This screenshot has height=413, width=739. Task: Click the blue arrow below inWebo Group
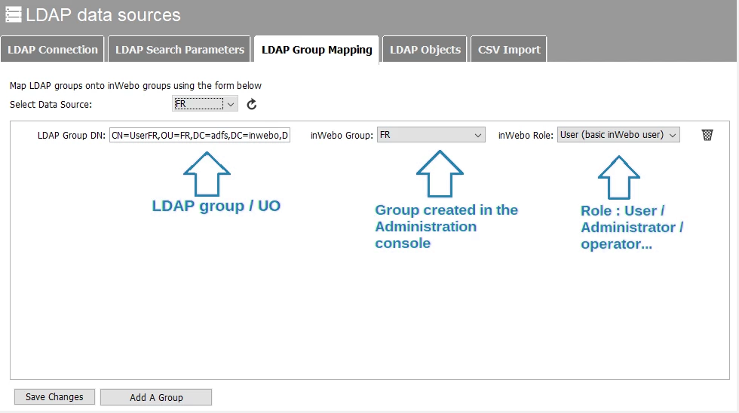[x=440, y=172]
